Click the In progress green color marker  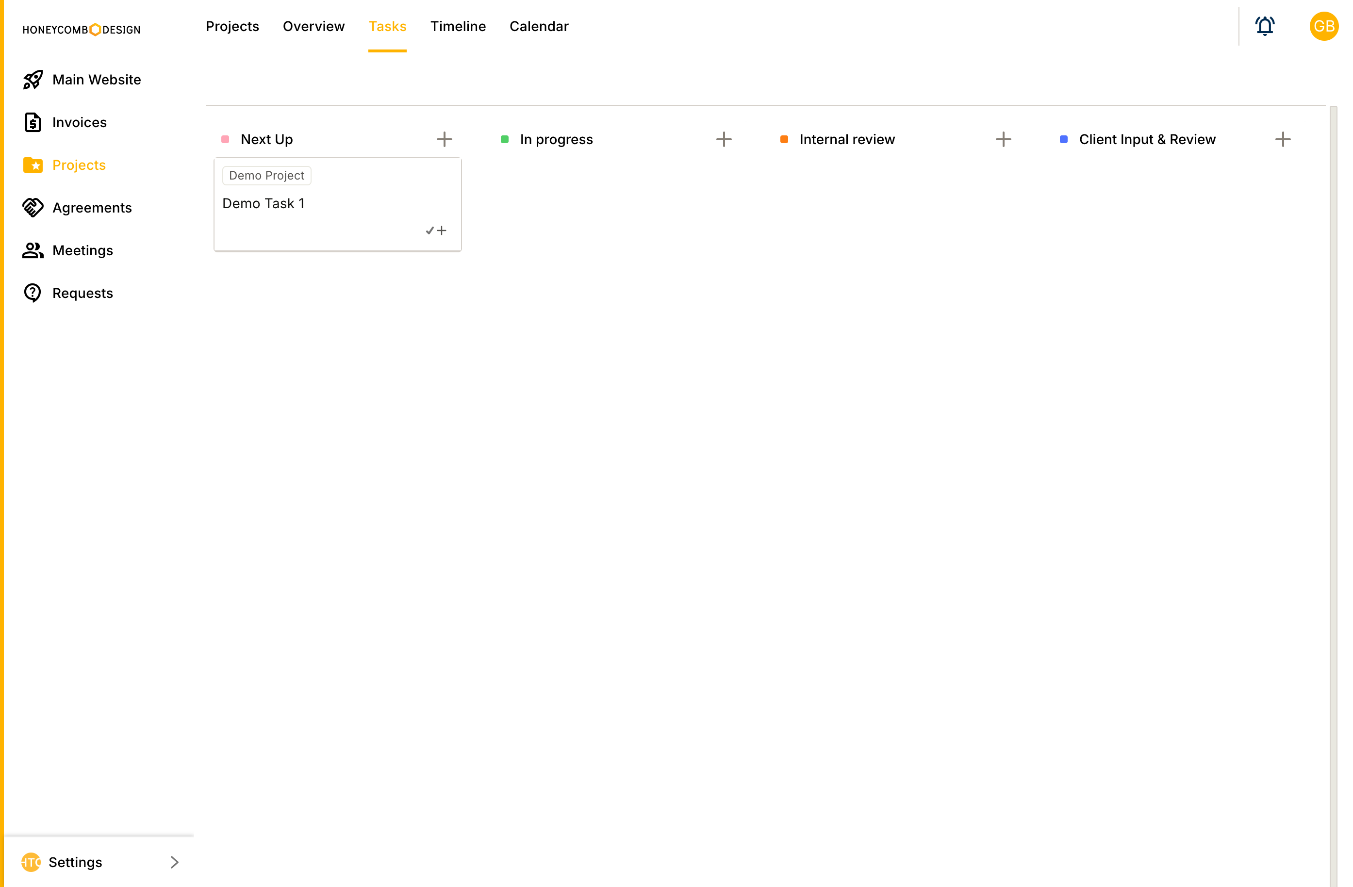click(x=504, y=139)
